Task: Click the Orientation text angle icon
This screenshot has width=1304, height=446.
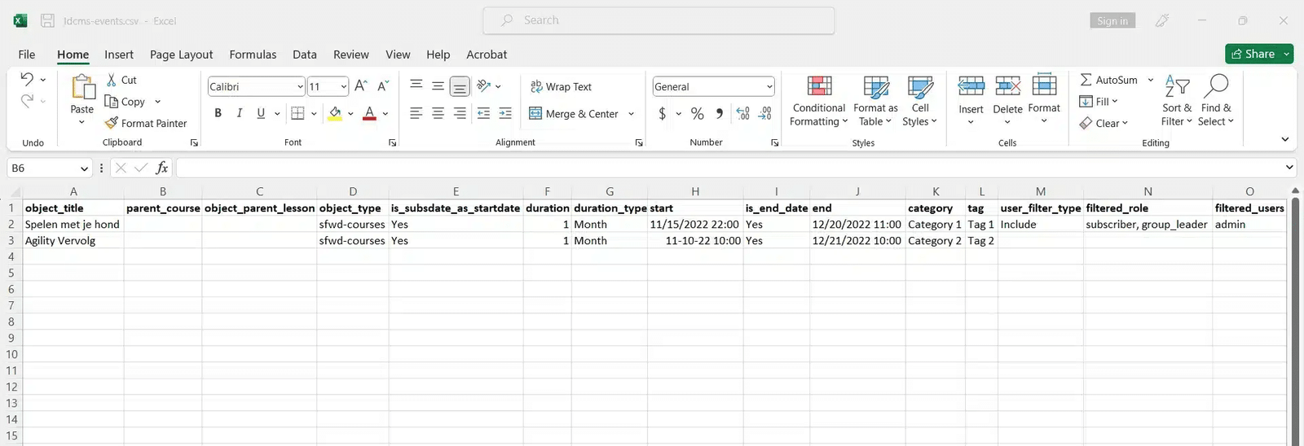Action: (484, 85)
